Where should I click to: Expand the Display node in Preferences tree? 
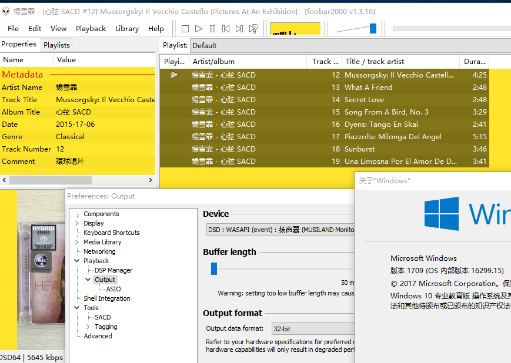[77, 223]
